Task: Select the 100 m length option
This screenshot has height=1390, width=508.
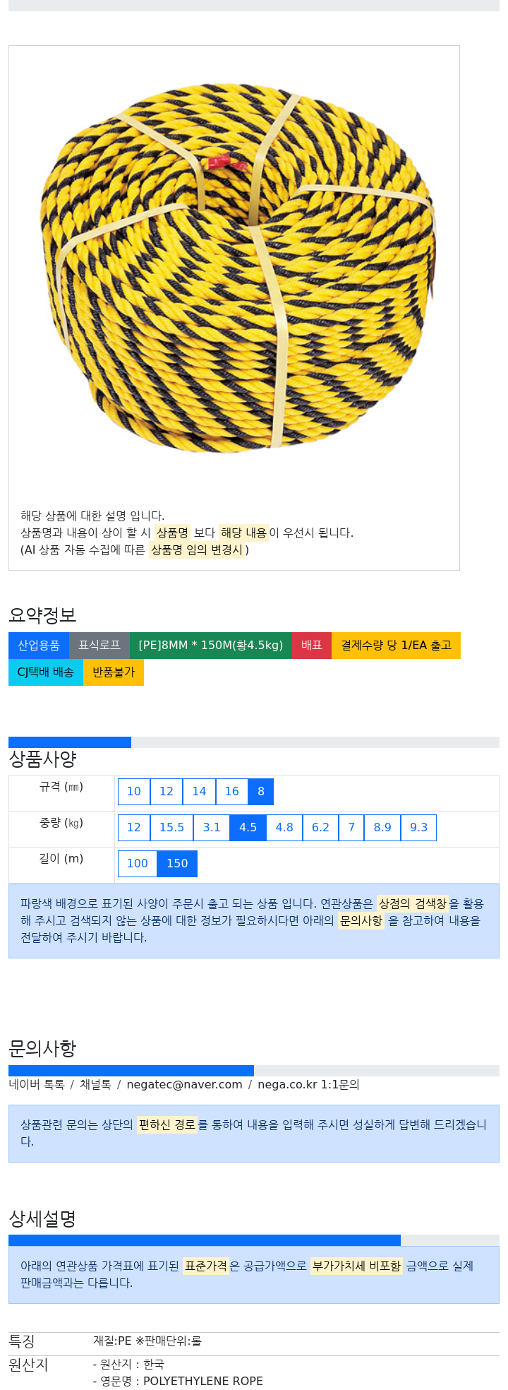Action: pos(138,864)
